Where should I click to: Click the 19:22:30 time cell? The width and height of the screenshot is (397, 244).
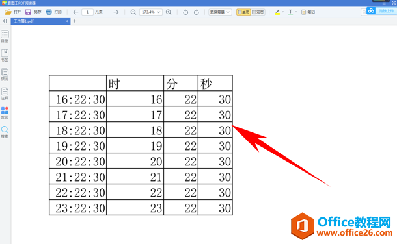[x=78, y=145]
